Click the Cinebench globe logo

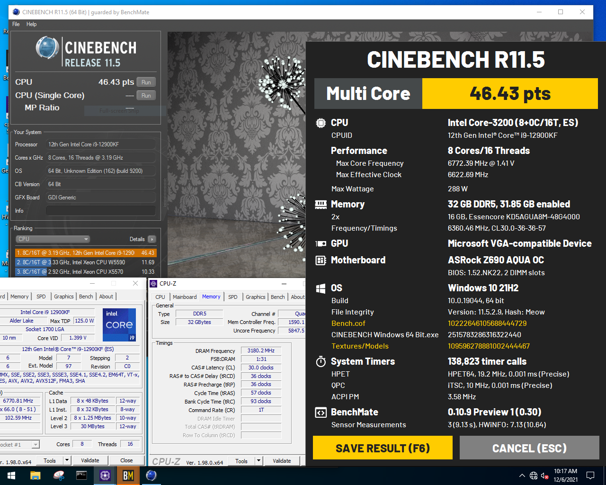pos(47,48)
